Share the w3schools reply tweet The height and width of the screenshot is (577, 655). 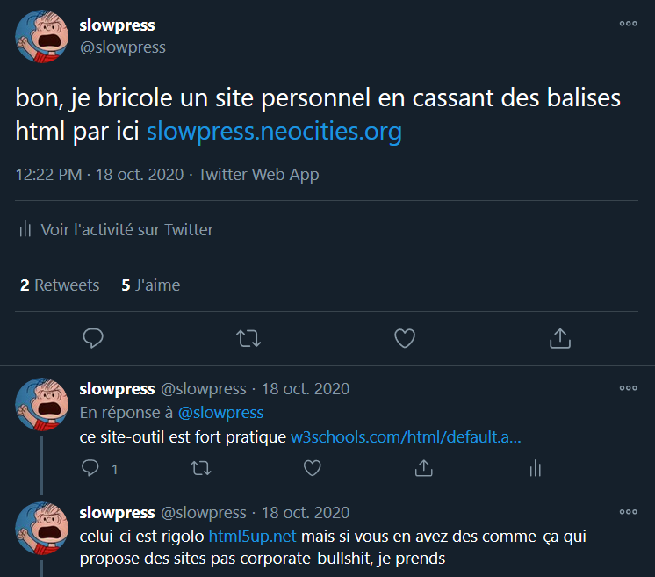tap(422, 469)
